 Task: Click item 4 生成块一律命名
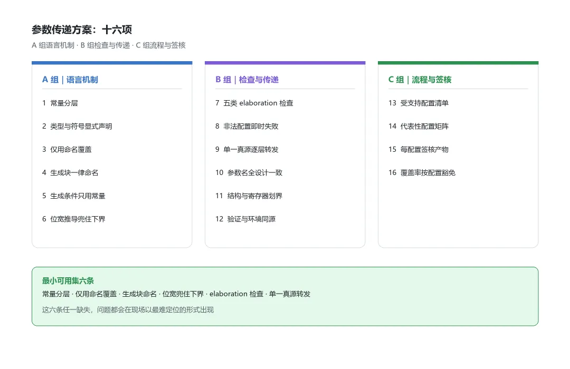[x=70, y=173]
